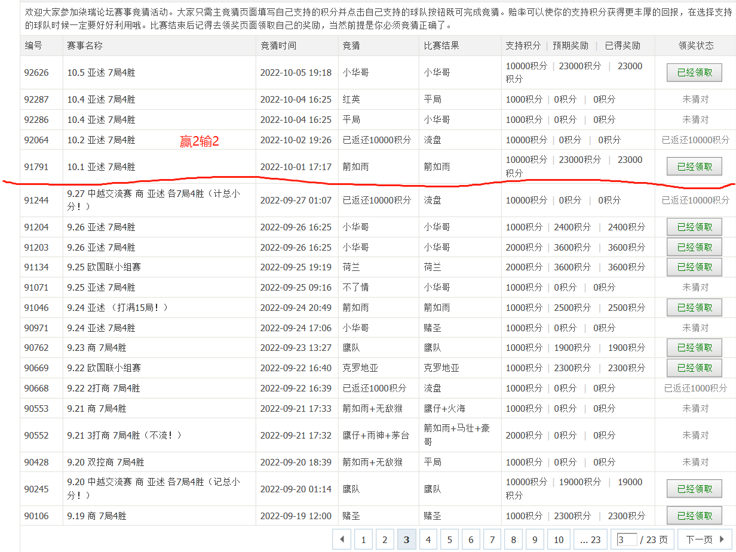This screenshot has width=736, height=552.
Task: Go to page 10 in pagination
Action: 559,539
